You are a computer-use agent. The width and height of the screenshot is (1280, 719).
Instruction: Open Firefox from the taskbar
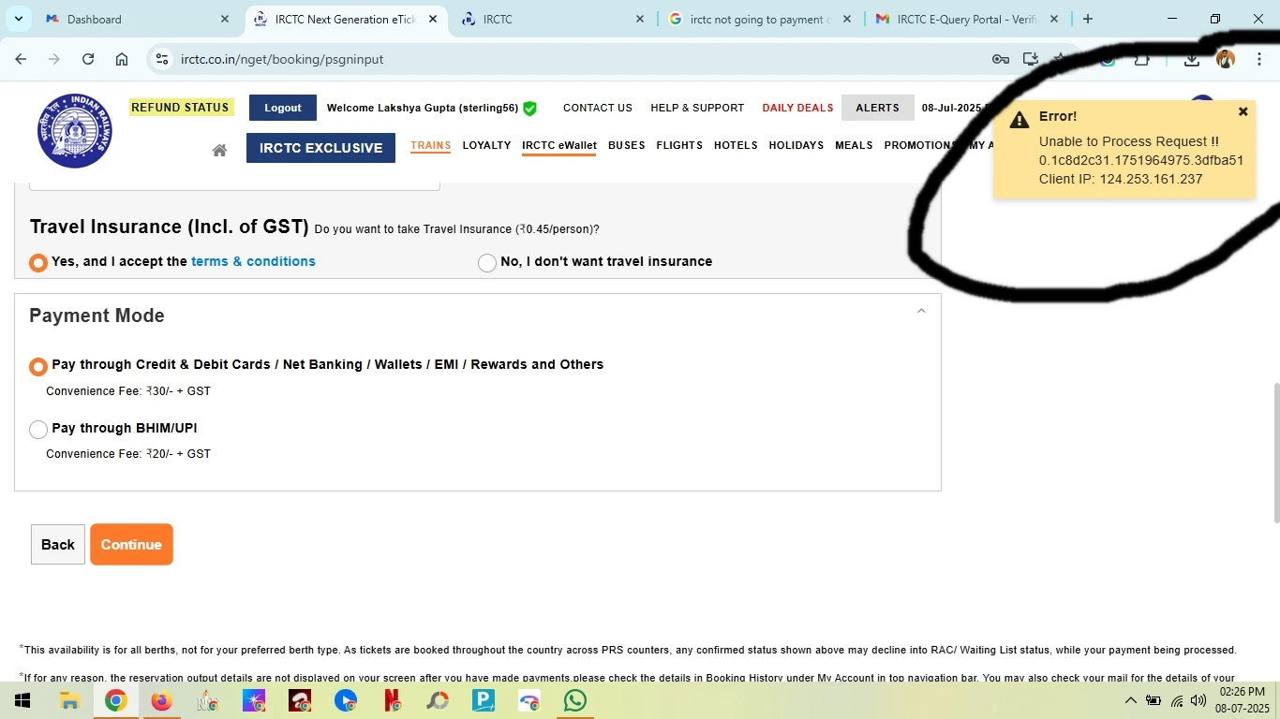click(x=161, y=700)
